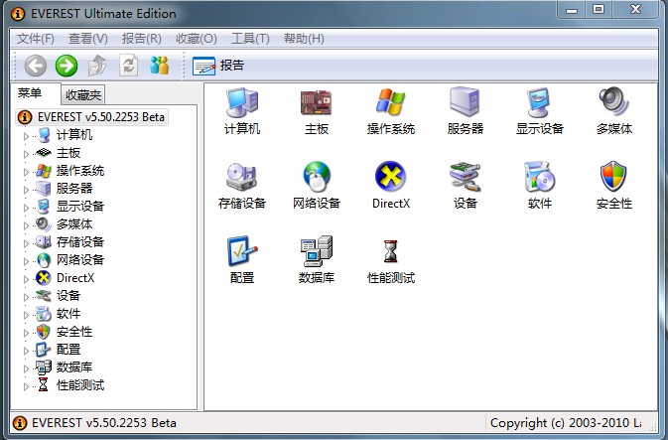Select 安全性 in the left tree
The height and width of the screenshot is (440, 668).
[x=74, y=332]
